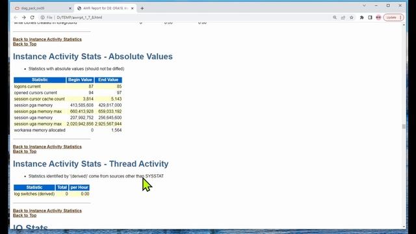This screenshot has height=234, width=416.
Task: Select the 'session uga memory max' row label
Action: (38, 124)
